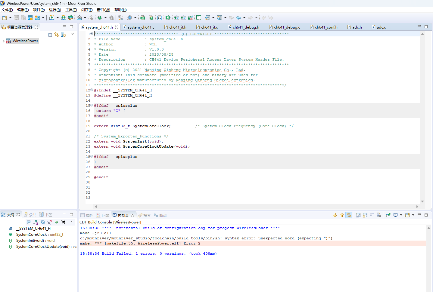Viewport: 433px width, 292px height.
Task: Click the Clear Console icon
Action: pos(379,215)
